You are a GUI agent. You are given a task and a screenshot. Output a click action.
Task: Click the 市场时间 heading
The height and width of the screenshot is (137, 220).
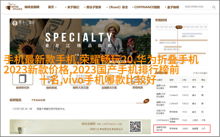point(161,20)
